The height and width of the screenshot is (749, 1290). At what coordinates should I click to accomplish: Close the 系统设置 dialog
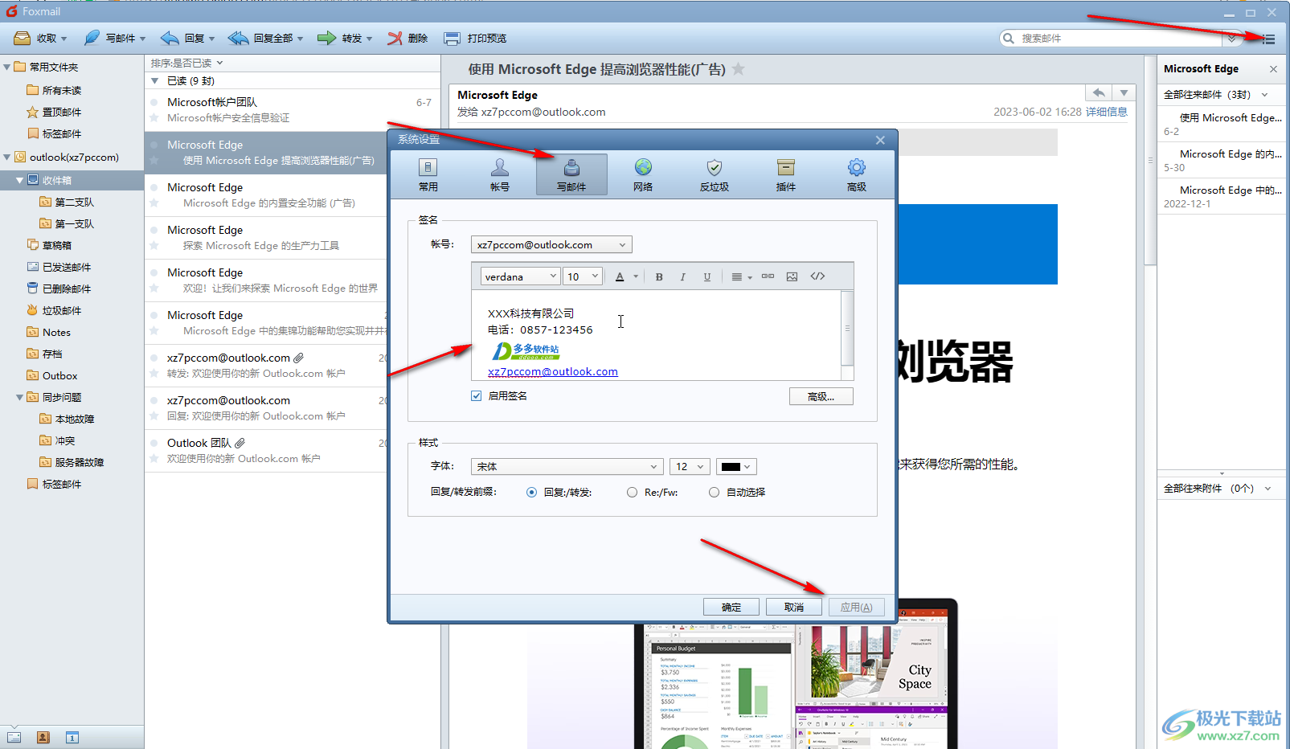tap(880, 140)
